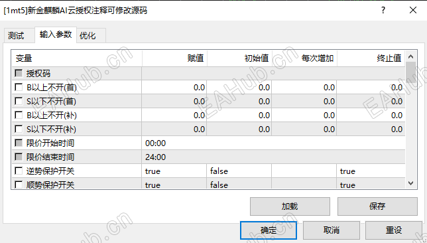This screenshot has width=427, height=243.
Task: Open 赋值 true value for 顺势保护开关
Action: tap(174, 184)
